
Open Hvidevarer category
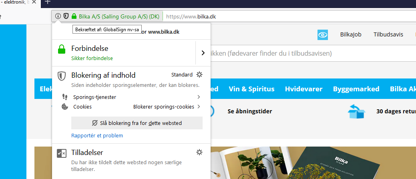click(304, 89)
